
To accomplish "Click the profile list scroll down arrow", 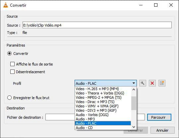I will (134, 127).
